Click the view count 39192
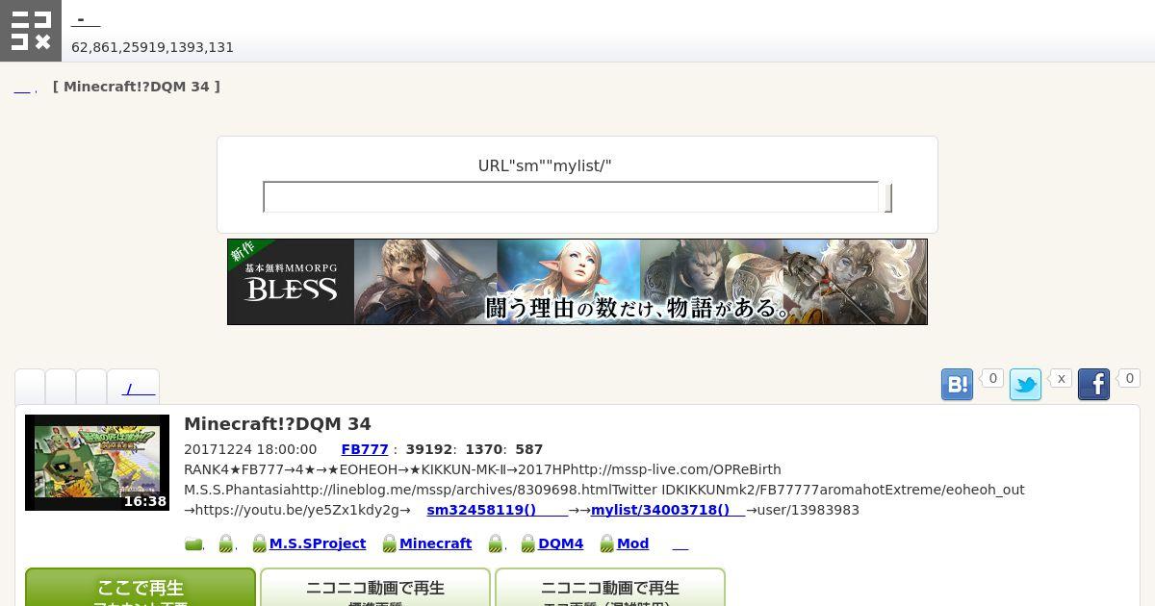 tap(428, 449)
